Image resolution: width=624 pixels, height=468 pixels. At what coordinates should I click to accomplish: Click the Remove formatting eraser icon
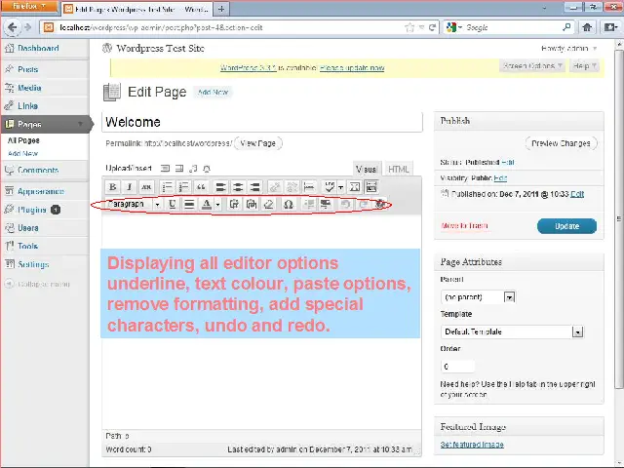[x=269, y=204]
